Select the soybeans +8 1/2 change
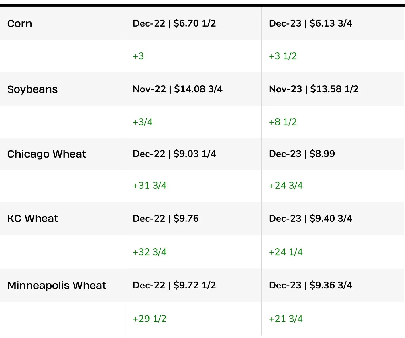Viewport: 405px width, 338px height. point(283,122)
